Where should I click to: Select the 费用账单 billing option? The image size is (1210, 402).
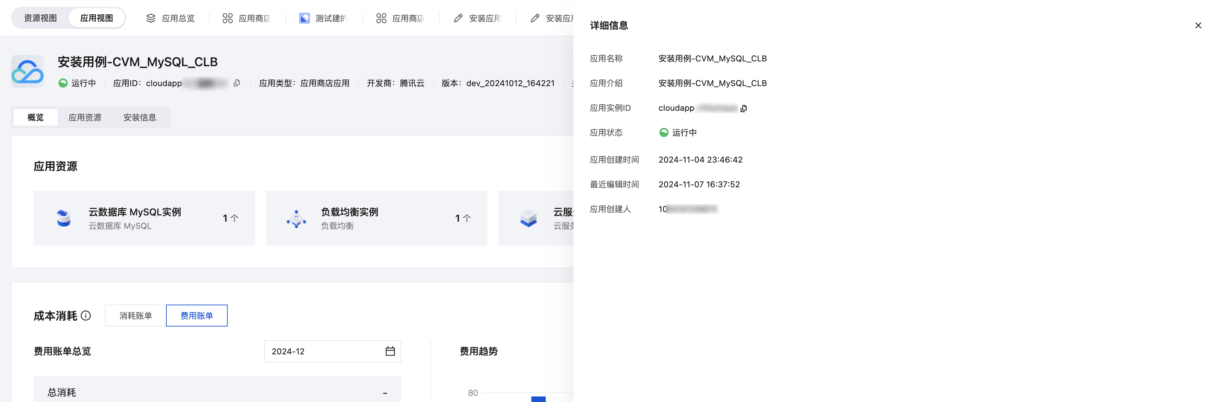pyautogui.click(x=196, y=316)
